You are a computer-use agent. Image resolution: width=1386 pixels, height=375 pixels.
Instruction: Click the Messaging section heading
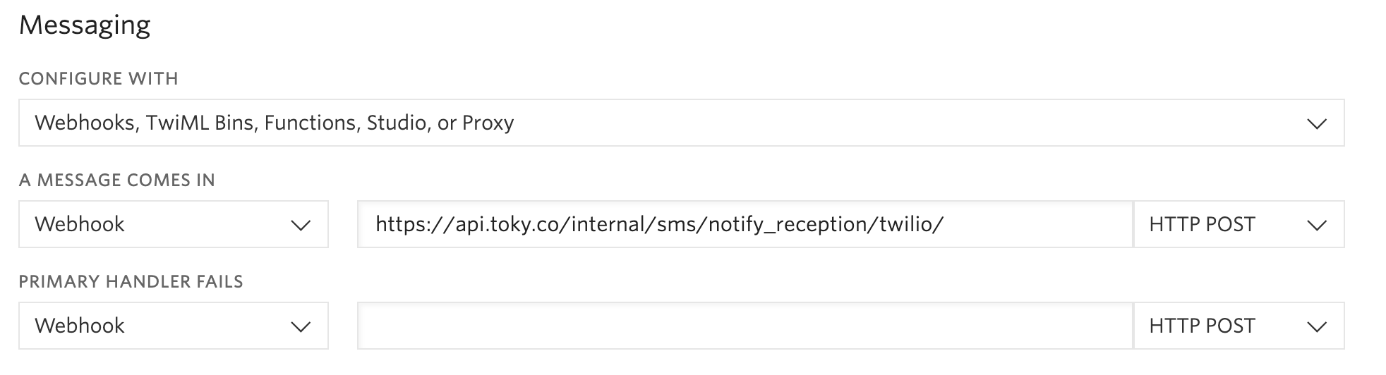[x=85, y=25]
